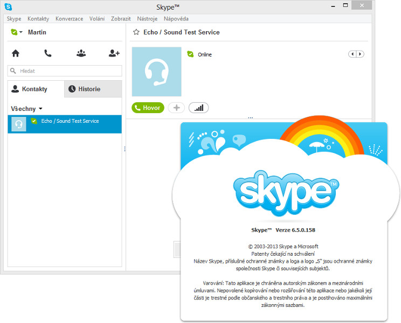Open the Skype menu

tap(14, 19)
